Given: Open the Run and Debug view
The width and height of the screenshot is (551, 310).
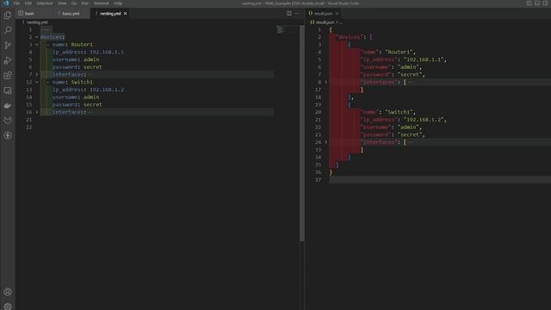Looking at the screenshot, I should pyautogui.click(x=8, y=60).
